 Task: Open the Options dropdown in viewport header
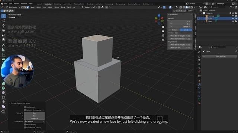click(x=192, y=11)
